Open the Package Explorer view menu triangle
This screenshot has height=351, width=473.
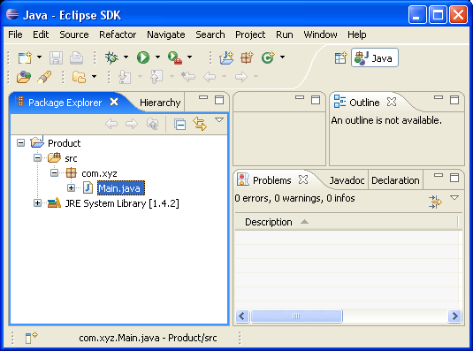(x=219, y=120)
